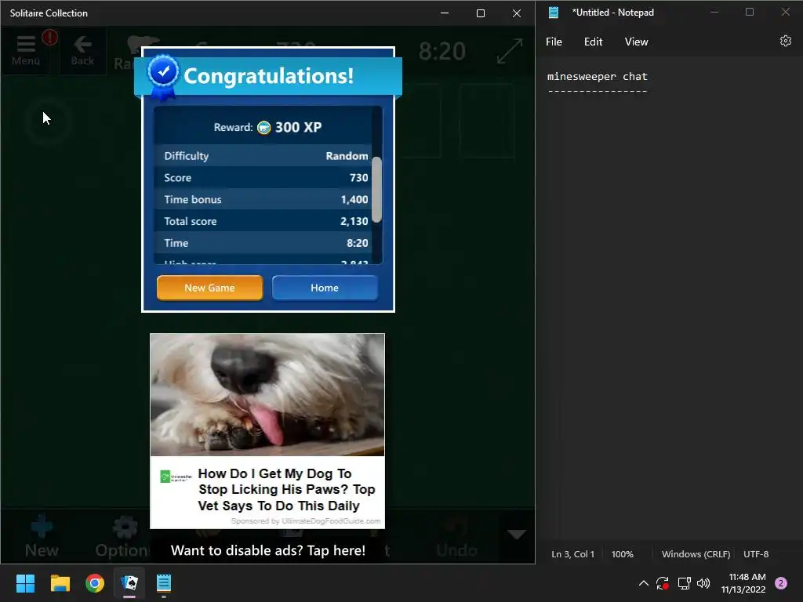Viewport: 803px width, 602px height.
Task: Open Notepad settings gear icon
Action: pyautogui.click(x=786, y=41)
